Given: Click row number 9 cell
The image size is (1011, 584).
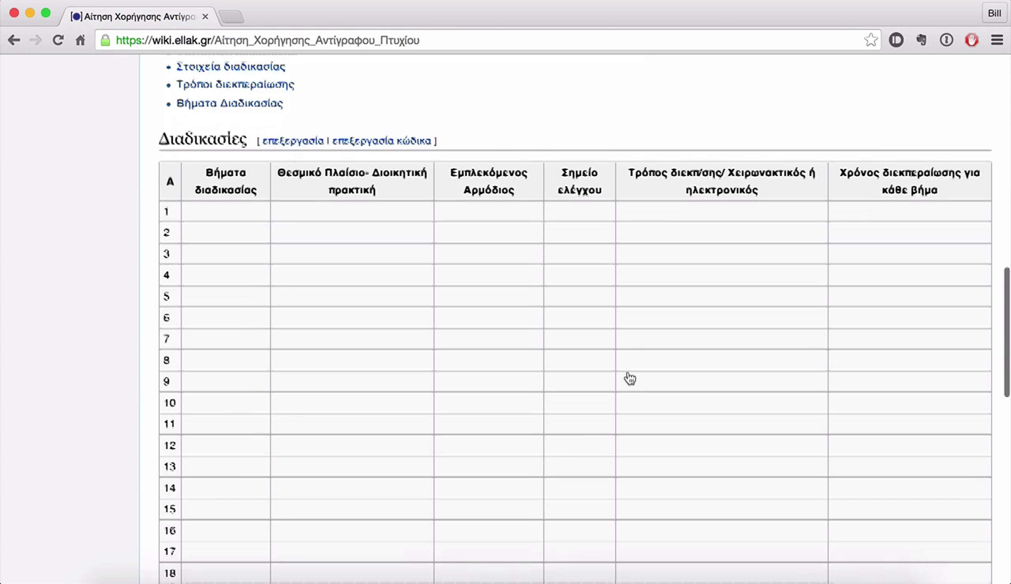Looking at the screenshot, I should tap(170, 381).
